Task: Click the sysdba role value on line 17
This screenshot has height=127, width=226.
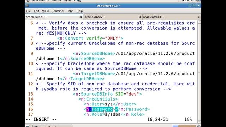Action: click(x=113, y=114)
